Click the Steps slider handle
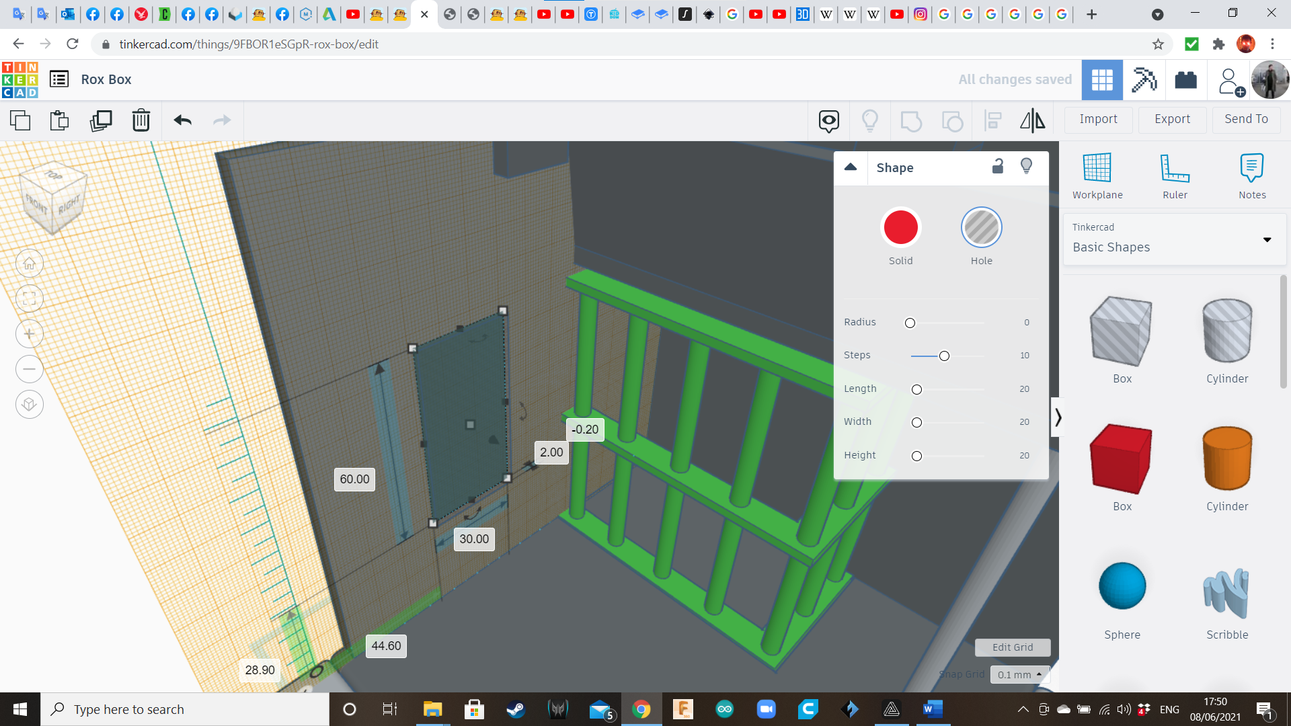 pyautogui.click(x=944, y=356)
